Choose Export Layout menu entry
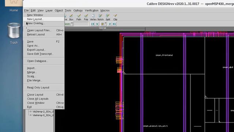 [x=44, y=50]
